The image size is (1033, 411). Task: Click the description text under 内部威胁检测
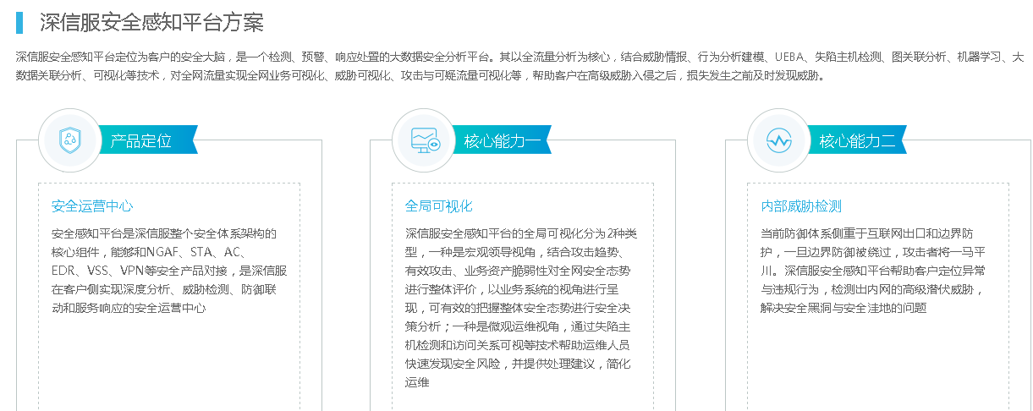point(871,271)
